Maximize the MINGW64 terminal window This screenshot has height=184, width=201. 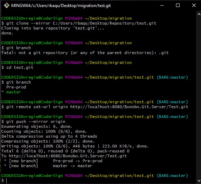(178, 6)
